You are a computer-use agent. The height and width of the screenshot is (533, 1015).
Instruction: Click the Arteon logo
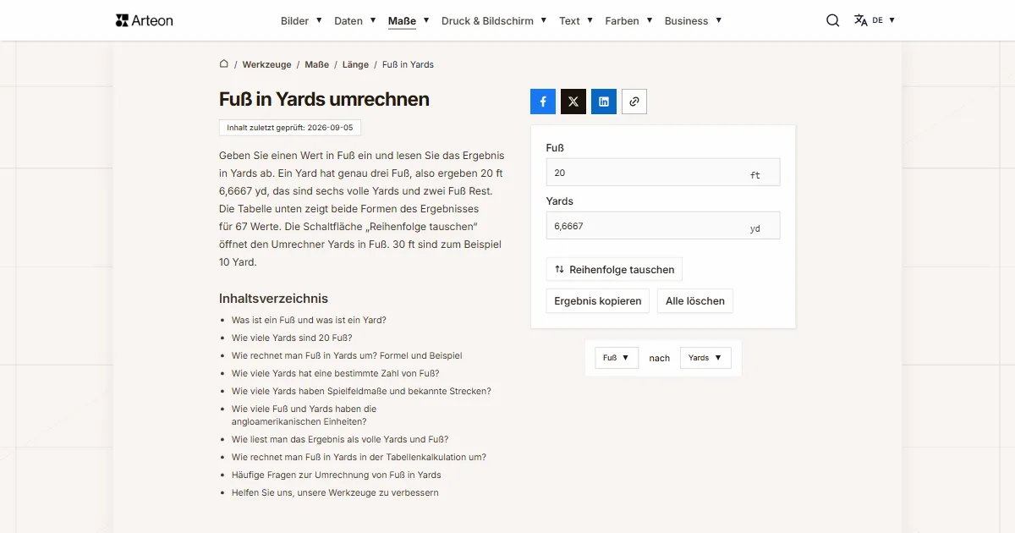pos(144,20)
